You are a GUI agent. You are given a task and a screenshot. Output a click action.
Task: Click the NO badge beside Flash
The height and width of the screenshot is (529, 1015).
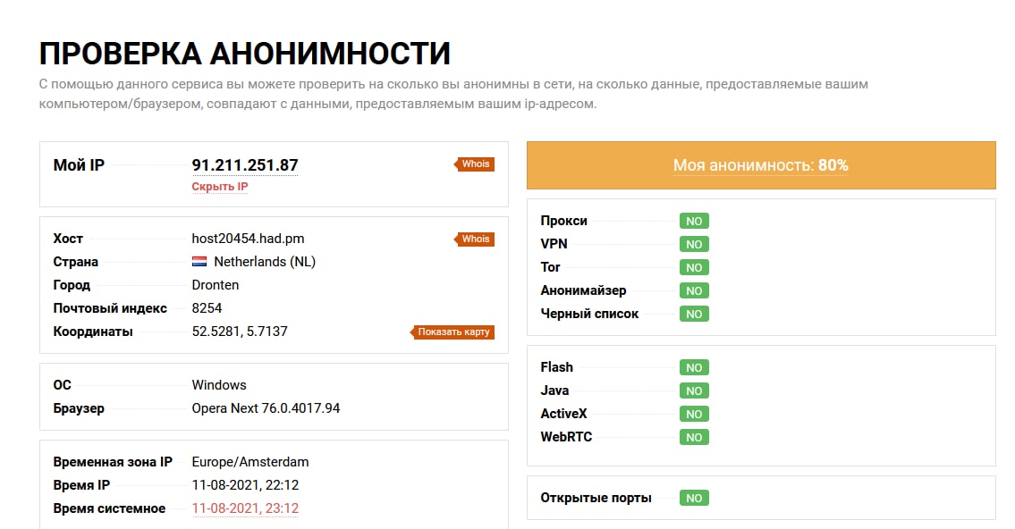click(x=694, y=367)
